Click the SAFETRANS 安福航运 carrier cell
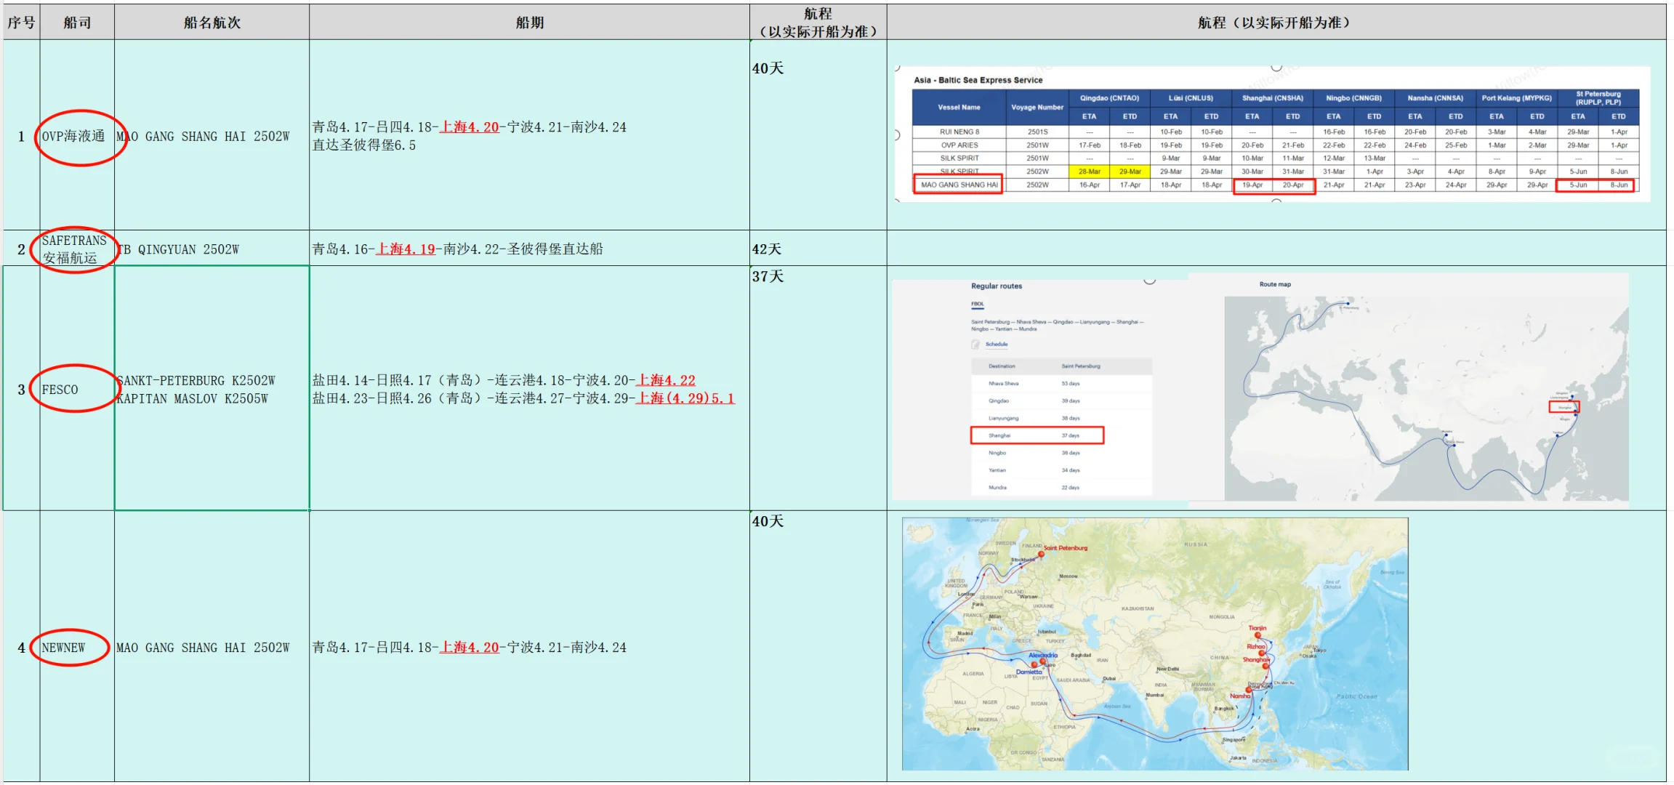 (x=73, y=249)
